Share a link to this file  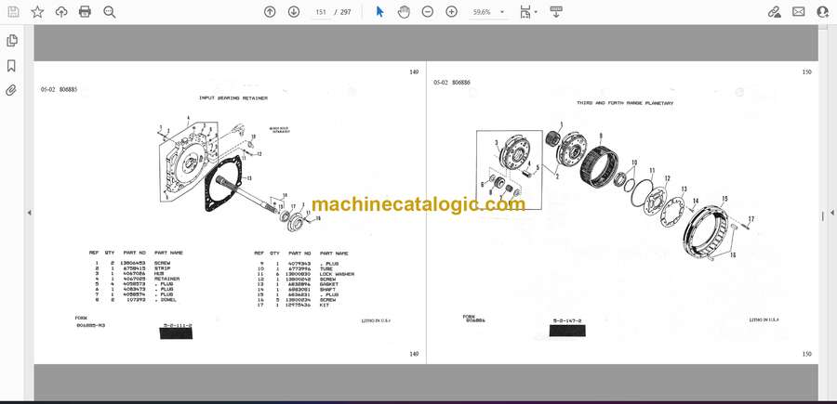[x=774, y=12]
